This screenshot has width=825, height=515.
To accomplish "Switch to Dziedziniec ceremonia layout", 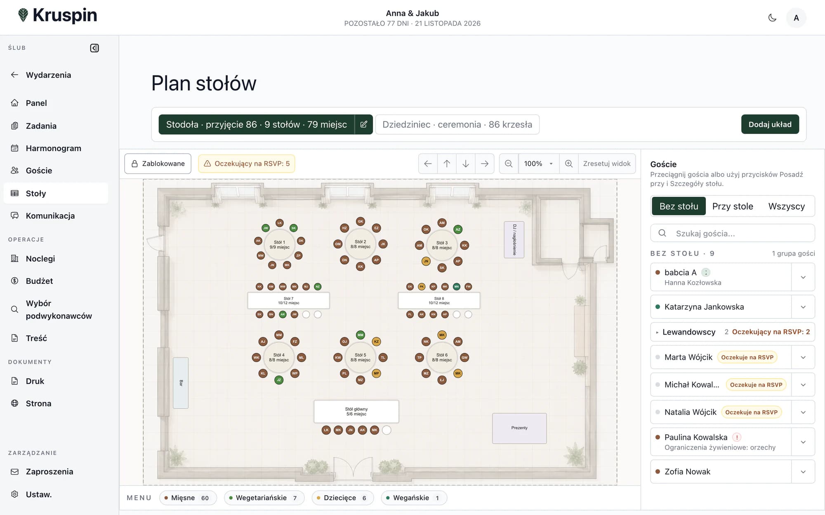I will 457,124.
